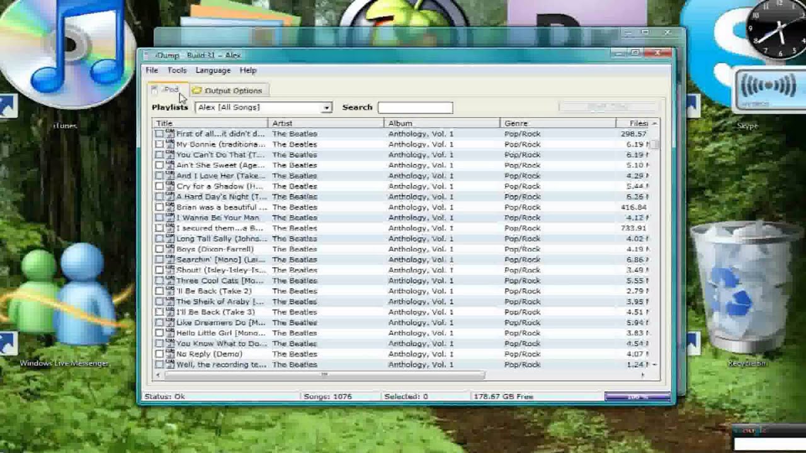Click the scroll-up arrow of the song list
The height and width of the screenshot is (453, 806).
click(655, 123)
